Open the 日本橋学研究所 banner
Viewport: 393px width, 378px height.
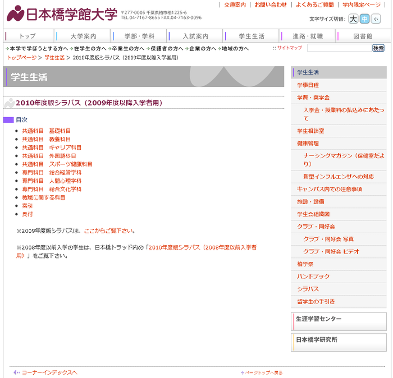coord(339,342)
